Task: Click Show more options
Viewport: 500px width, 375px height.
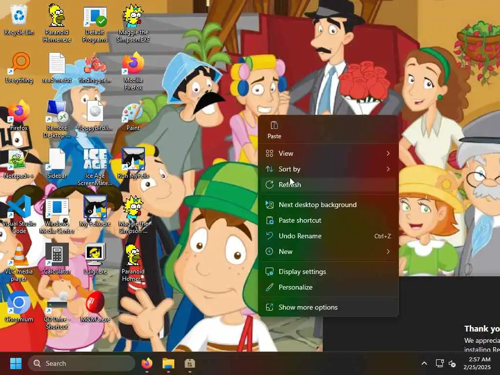Action: pyautogui.click(x=328, y=308)
